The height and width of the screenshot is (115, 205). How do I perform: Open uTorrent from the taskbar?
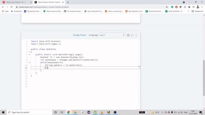click(x=95, y=112)
